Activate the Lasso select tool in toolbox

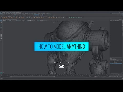(x=1, y=22)
